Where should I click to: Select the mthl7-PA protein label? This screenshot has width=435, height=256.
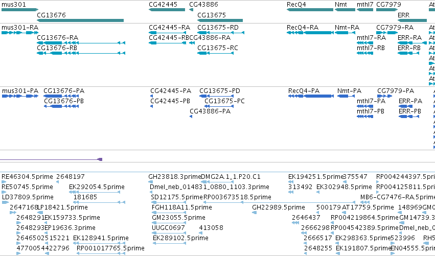371,101
